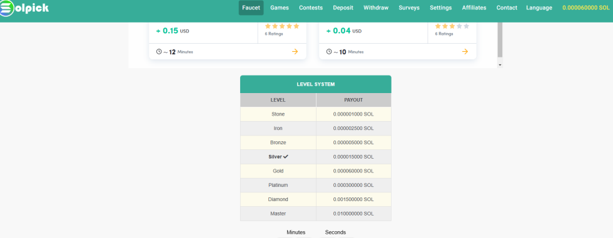Click the 0.000005000 SOL payout
Viewport: 613px width, 238px height.
coord(353,142)
